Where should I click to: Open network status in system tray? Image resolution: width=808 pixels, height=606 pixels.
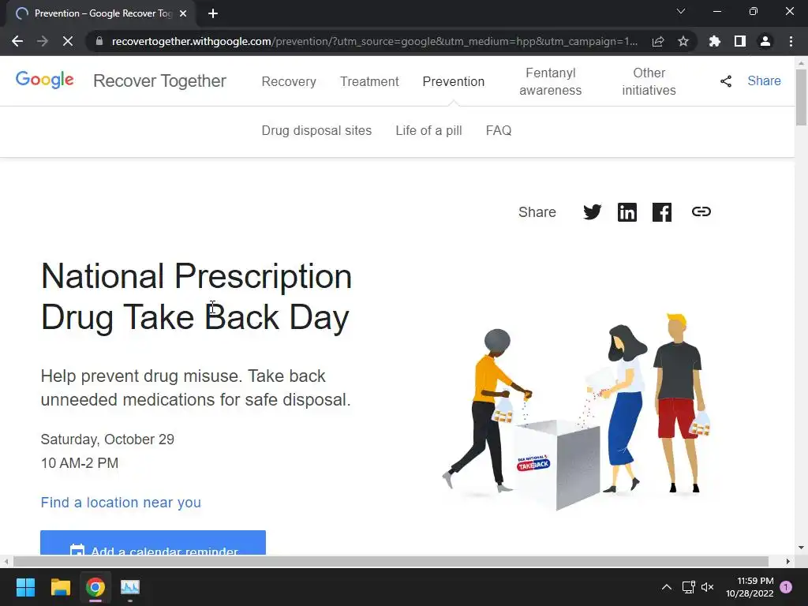click(688, 587)
